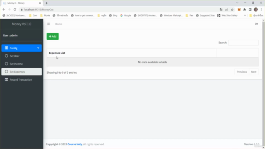Open the Chrome three-dot menu
Viewport: 265px width, 149px height.
pyautogui.click(x=261, y=10)
